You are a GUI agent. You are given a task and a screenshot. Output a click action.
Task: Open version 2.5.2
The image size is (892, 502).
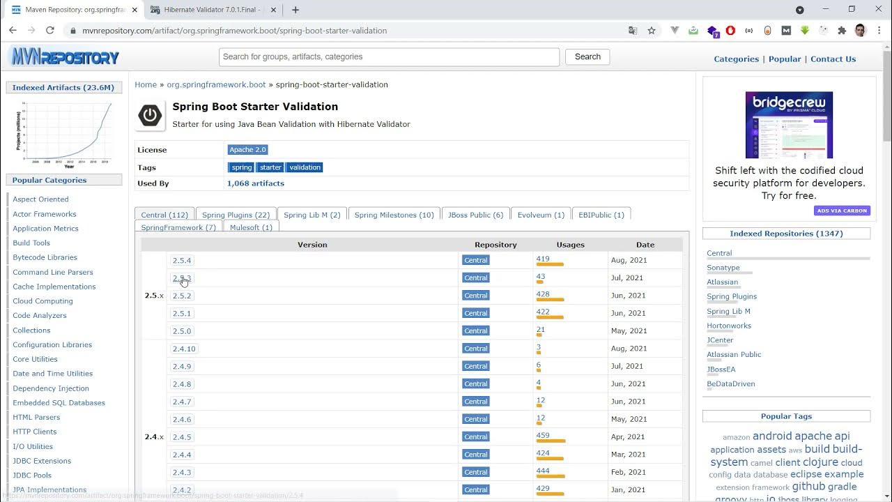182,296
